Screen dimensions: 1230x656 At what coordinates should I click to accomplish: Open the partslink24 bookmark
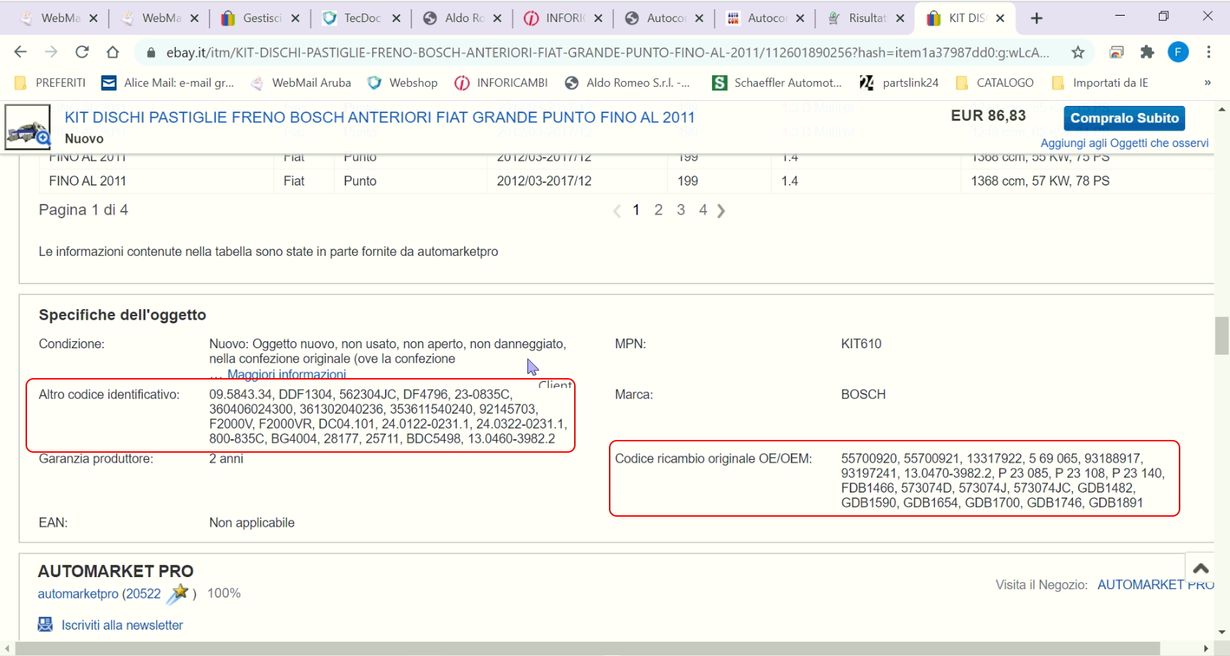pyautogui.click(x=900, y=83)
